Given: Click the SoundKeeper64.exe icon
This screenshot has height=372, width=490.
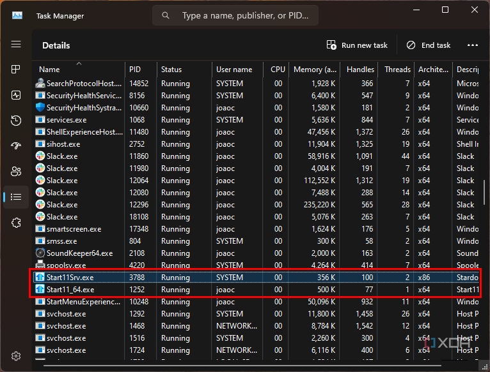Looking at the screenshot, I should [40, 253].
